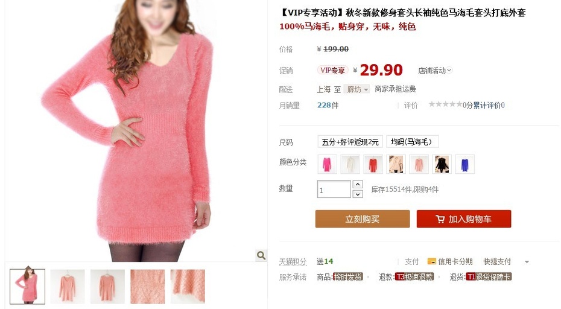The image size is (561, 309).
Task: Click the T1 退货保障卡 return badge
Action: pyautogui.click(x=489, y=277)
